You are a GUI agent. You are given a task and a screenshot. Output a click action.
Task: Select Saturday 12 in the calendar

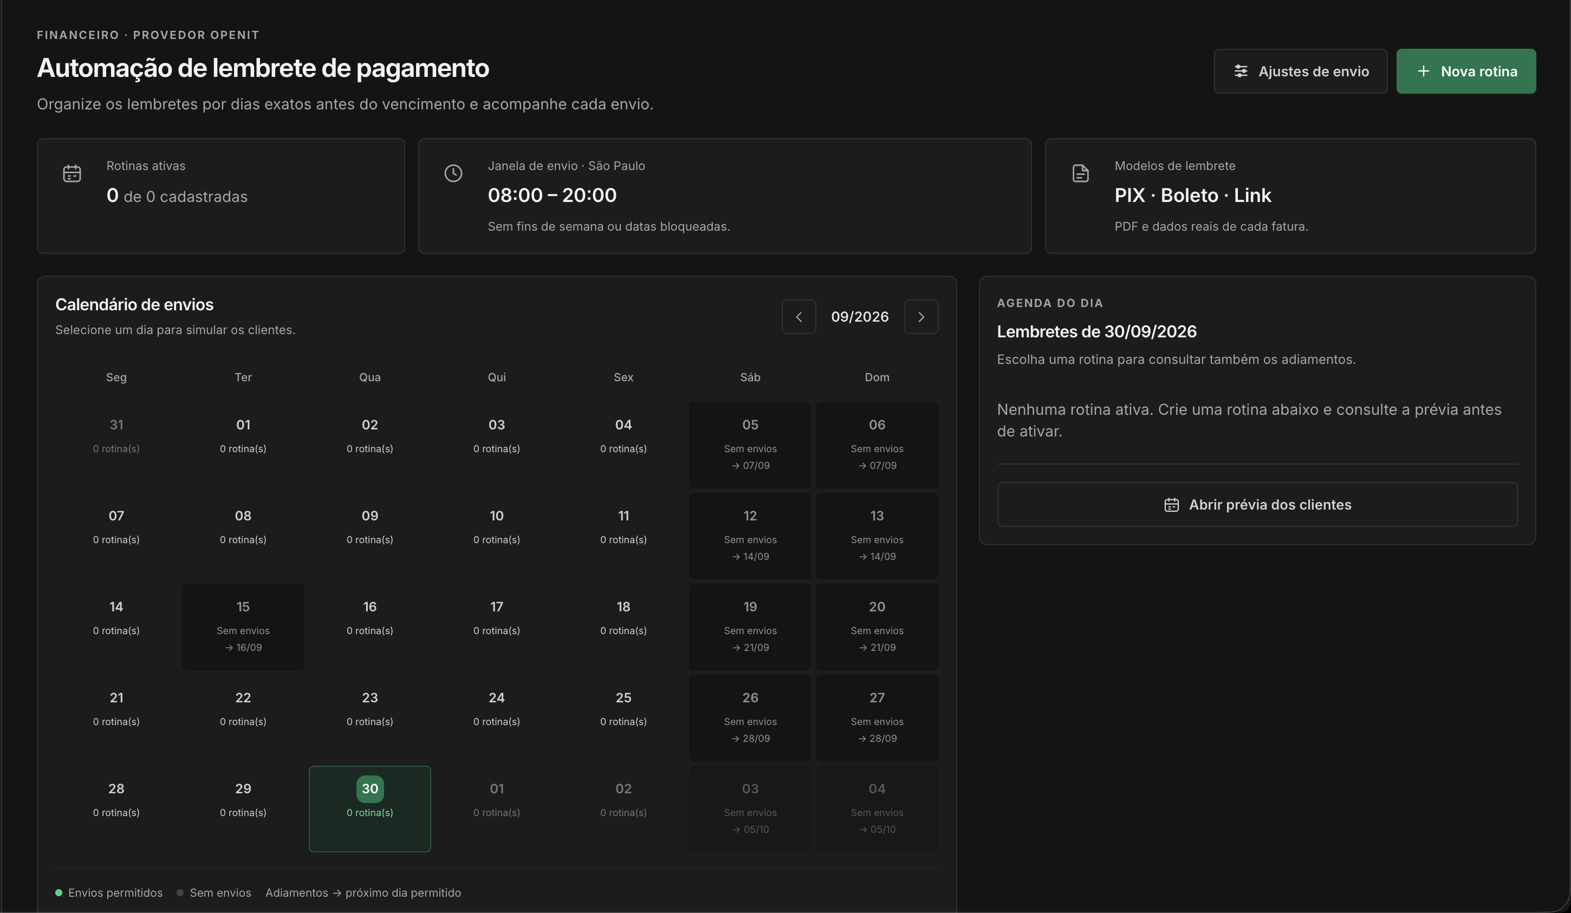(x=750, y=536)
